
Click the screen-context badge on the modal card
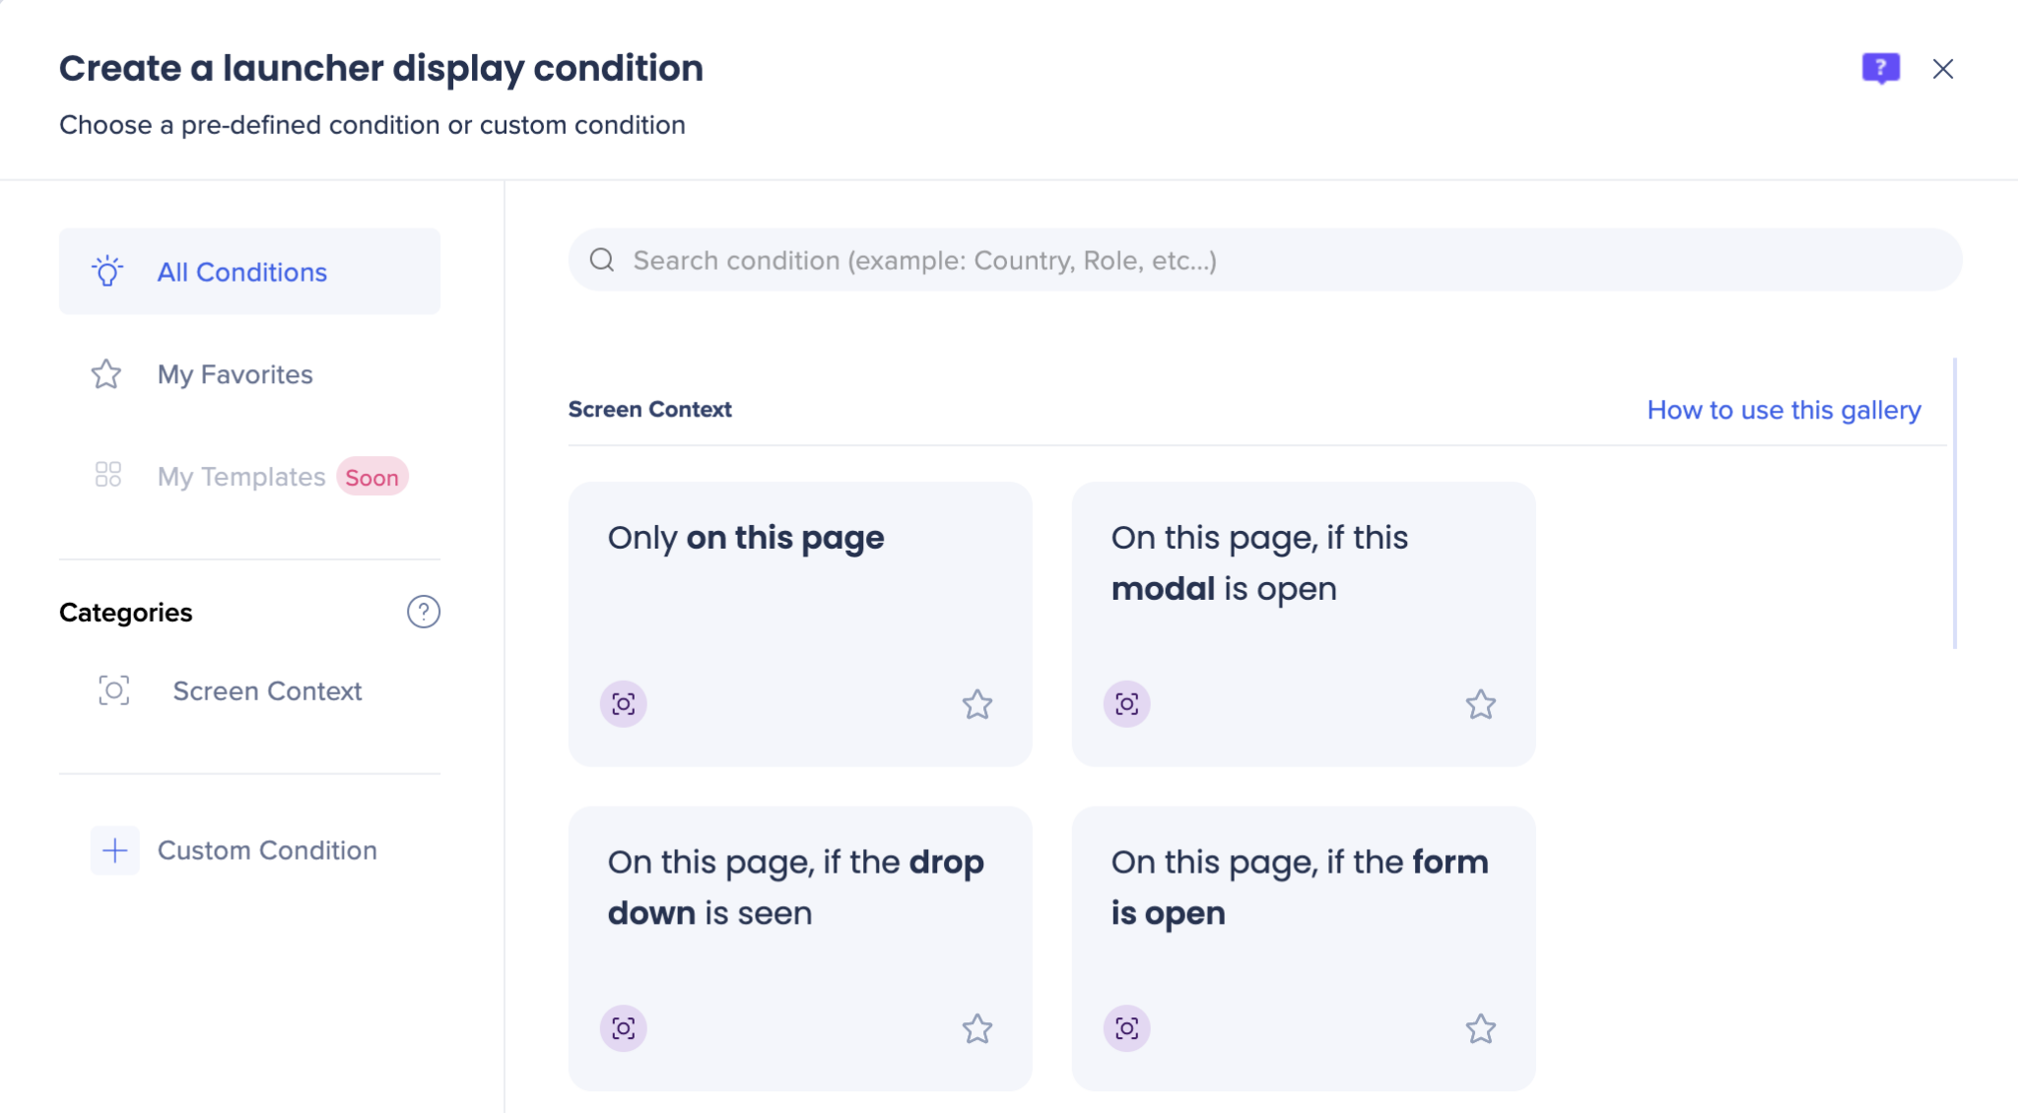pyautogui.click(x=1126, y=703)
